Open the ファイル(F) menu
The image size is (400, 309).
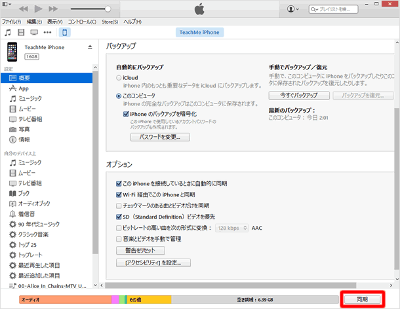[12, 22]
